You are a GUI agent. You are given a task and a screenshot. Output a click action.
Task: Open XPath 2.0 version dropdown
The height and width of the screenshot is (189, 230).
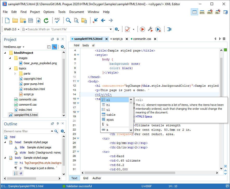(19, 29)
